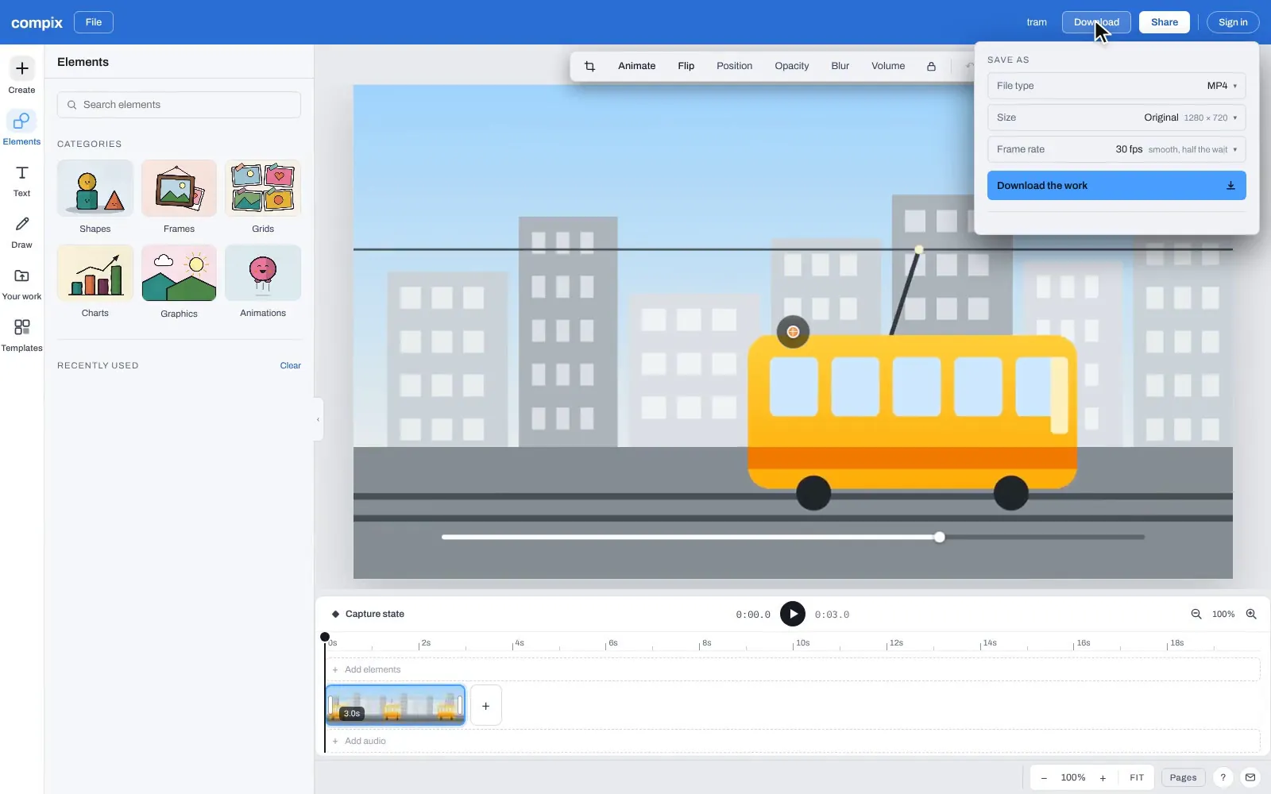
Task: Click the compix logo
Action: coord(37,23)
